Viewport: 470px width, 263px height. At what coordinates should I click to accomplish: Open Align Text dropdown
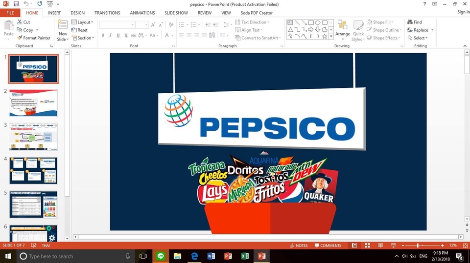tap(249, 30)
